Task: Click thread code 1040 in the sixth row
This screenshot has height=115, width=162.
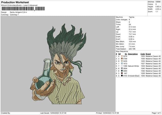Action: 143,68
